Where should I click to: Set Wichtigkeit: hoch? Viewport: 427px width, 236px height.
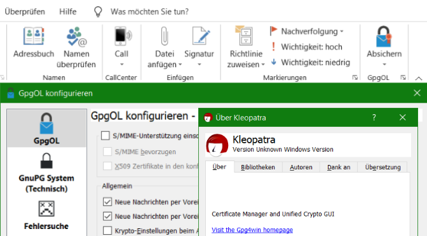pos(307,47)
